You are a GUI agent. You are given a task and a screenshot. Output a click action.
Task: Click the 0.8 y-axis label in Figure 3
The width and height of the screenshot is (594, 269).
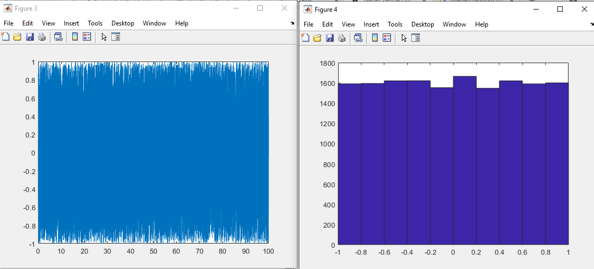pyautogui.click(x=30, y=80)
